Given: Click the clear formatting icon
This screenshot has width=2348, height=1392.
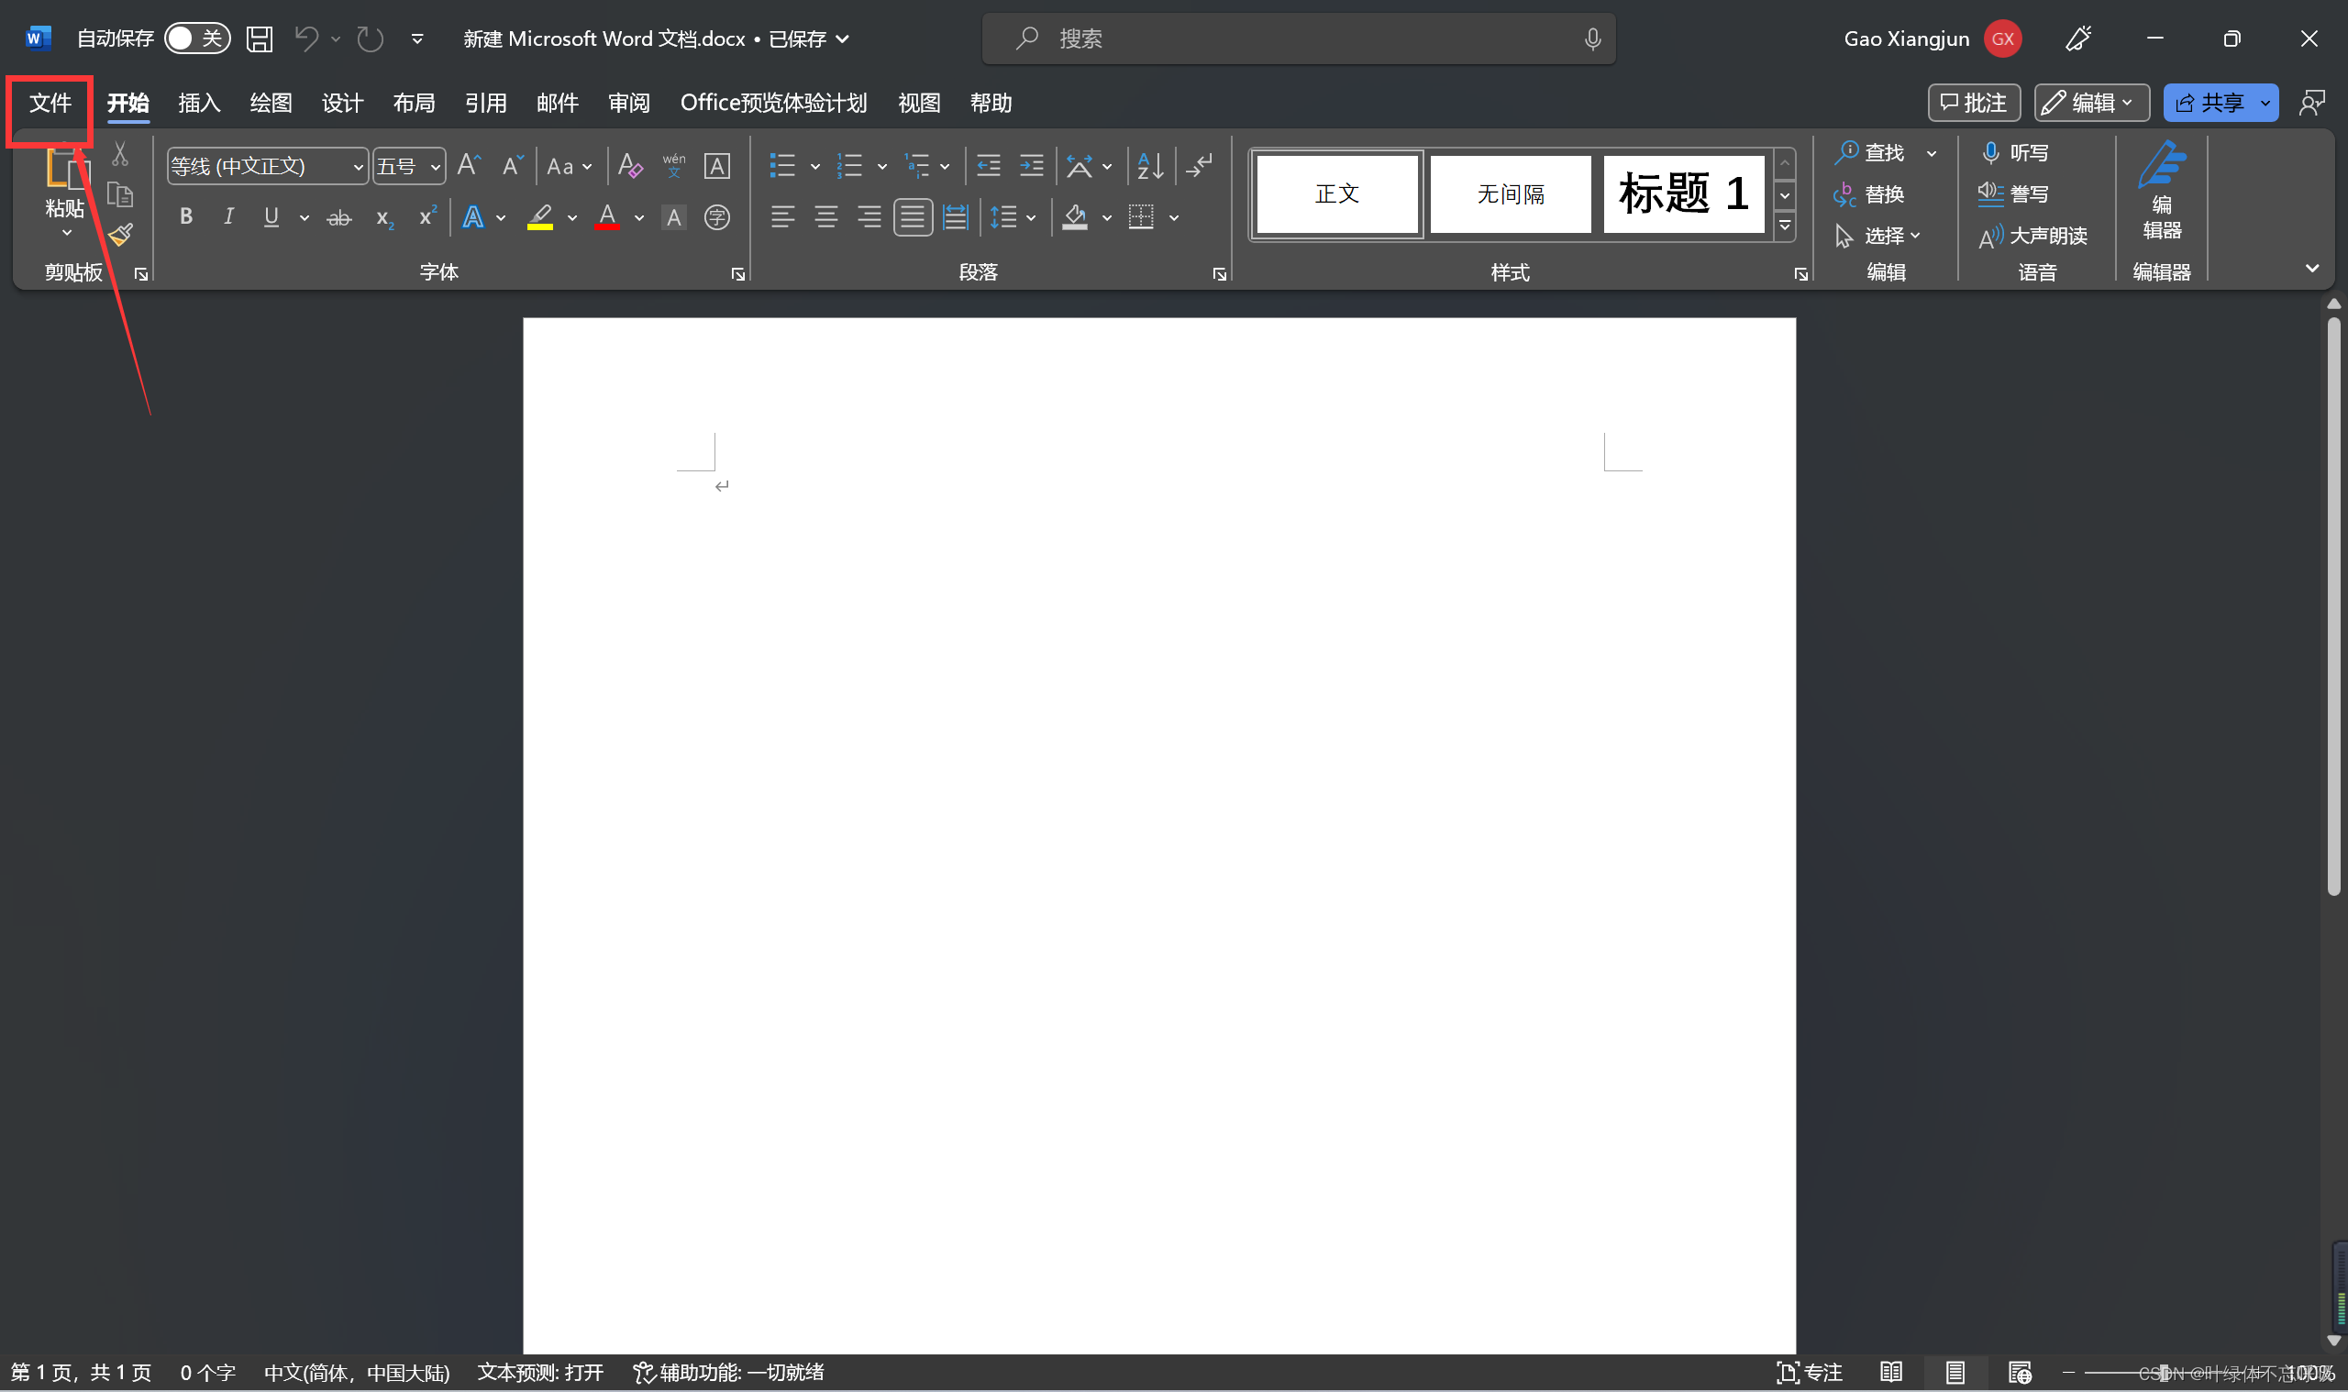Looking at the screenshot, I should (x=629, y=166).
